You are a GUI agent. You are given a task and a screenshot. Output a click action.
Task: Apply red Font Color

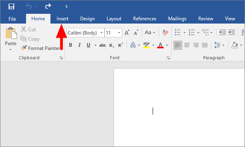160,45
